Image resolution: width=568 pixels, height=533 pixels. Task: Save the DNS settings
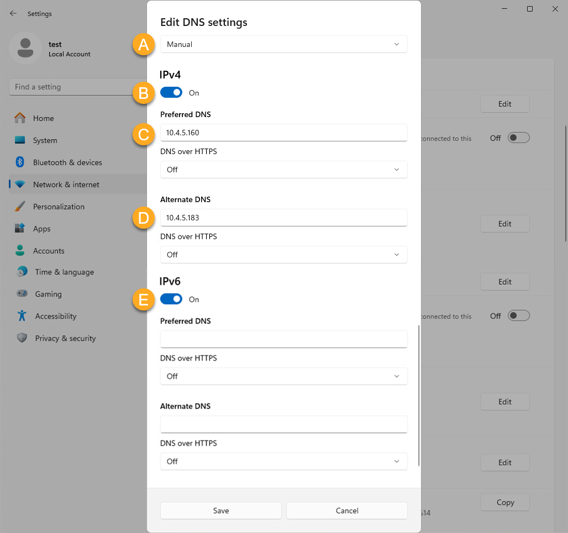(x=221, y=510)
